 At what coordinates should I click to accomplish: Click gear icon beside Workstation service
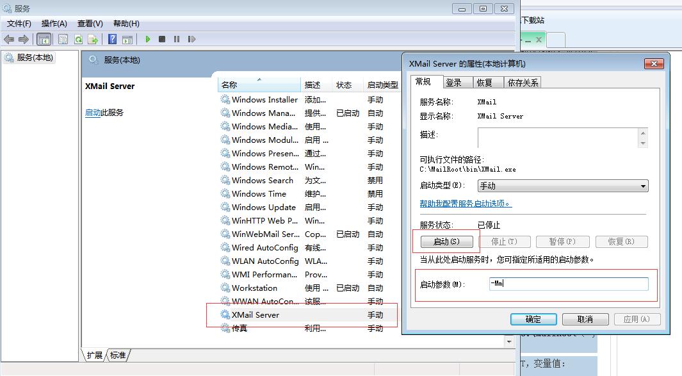225,288
